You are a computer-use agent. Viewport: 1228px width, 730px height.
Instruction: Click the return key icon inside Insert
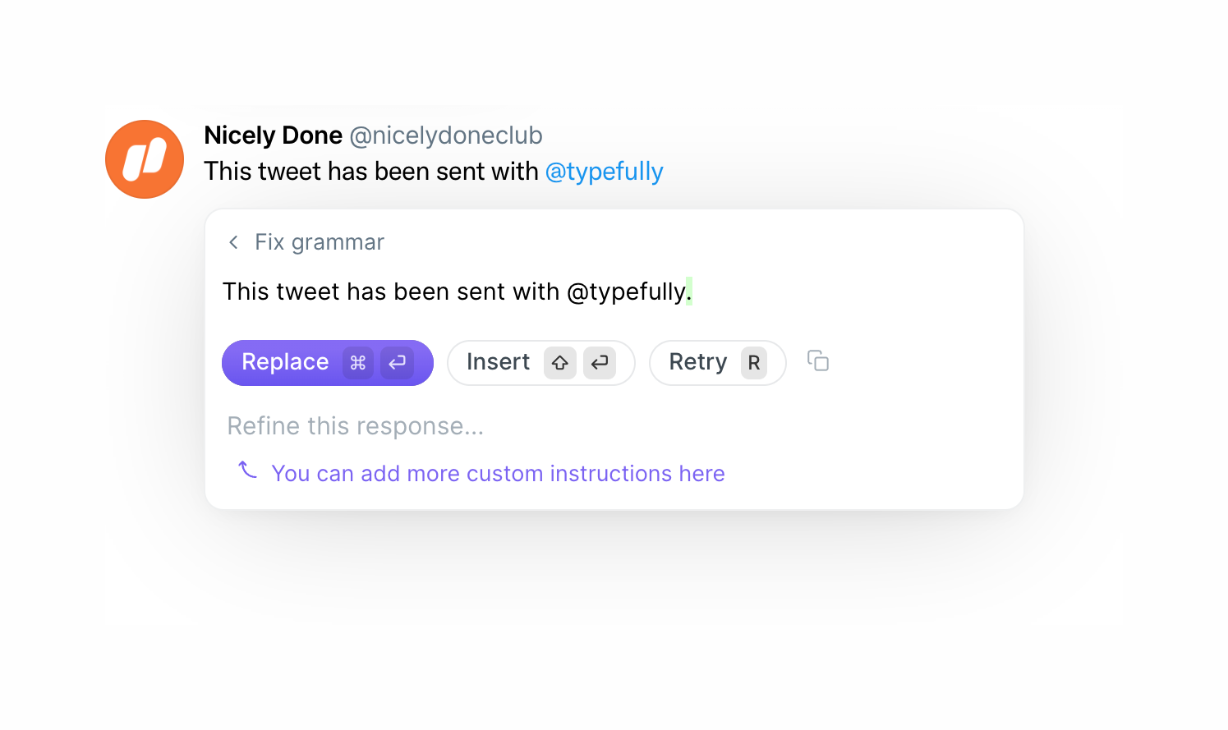tap(600, 363)
